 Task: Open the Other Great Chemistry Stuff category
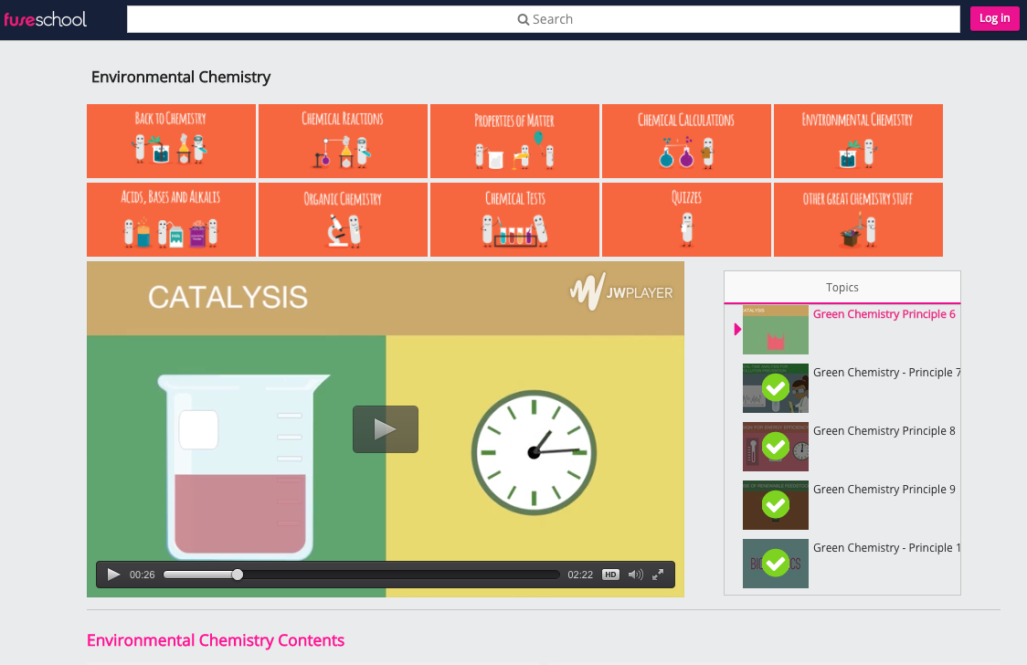pos(857,219)
